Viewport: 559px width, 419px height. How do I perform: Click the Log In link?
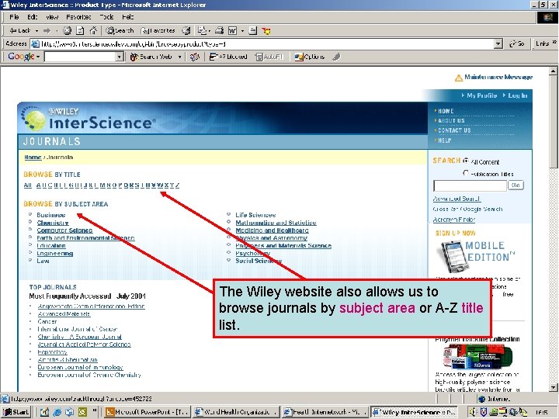coord(518,95)
